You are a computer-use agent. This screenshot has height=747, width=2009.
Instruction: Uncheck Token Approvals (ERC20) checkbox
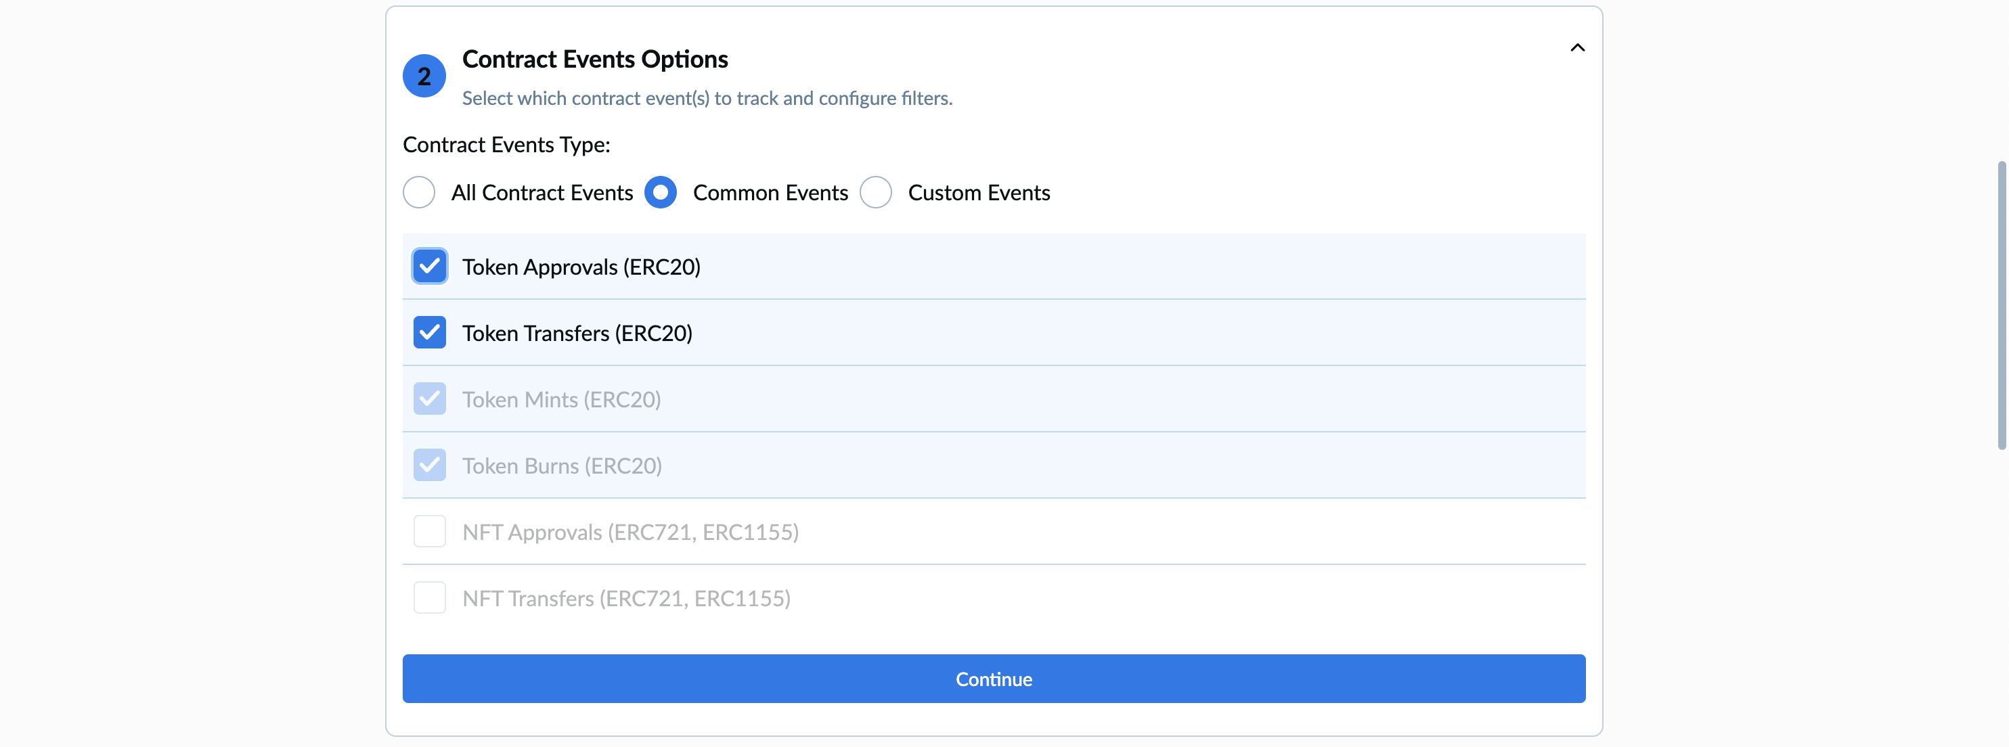(x=430, y=267)
